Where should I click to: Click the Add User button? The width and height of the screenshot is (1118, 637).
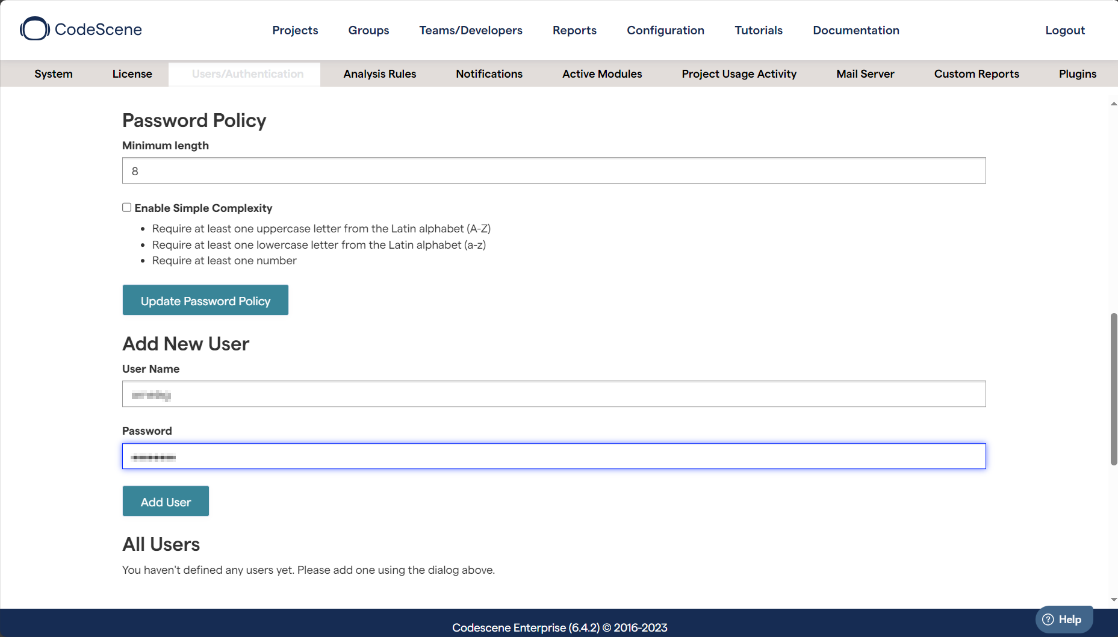click(x=166, y=501)
